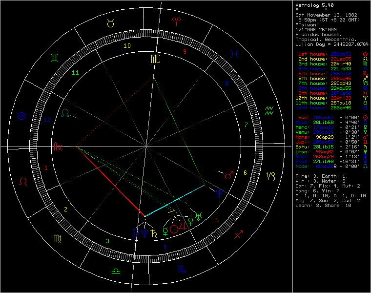
Task: Select the Mars symbol in the chart
Action: [x=229, y=175]
